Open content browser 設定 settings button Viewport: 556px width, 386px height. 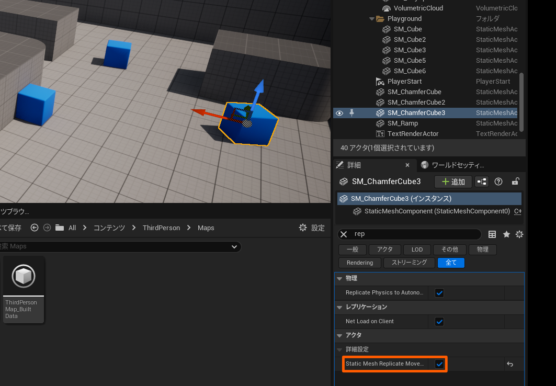(312, 228)
